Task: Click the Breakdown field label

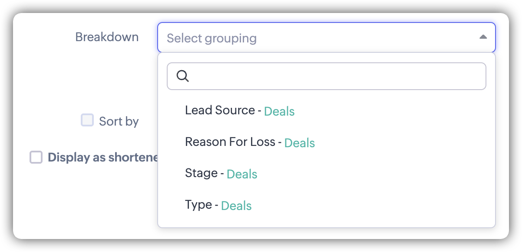Action: click(x=107, y=37)
